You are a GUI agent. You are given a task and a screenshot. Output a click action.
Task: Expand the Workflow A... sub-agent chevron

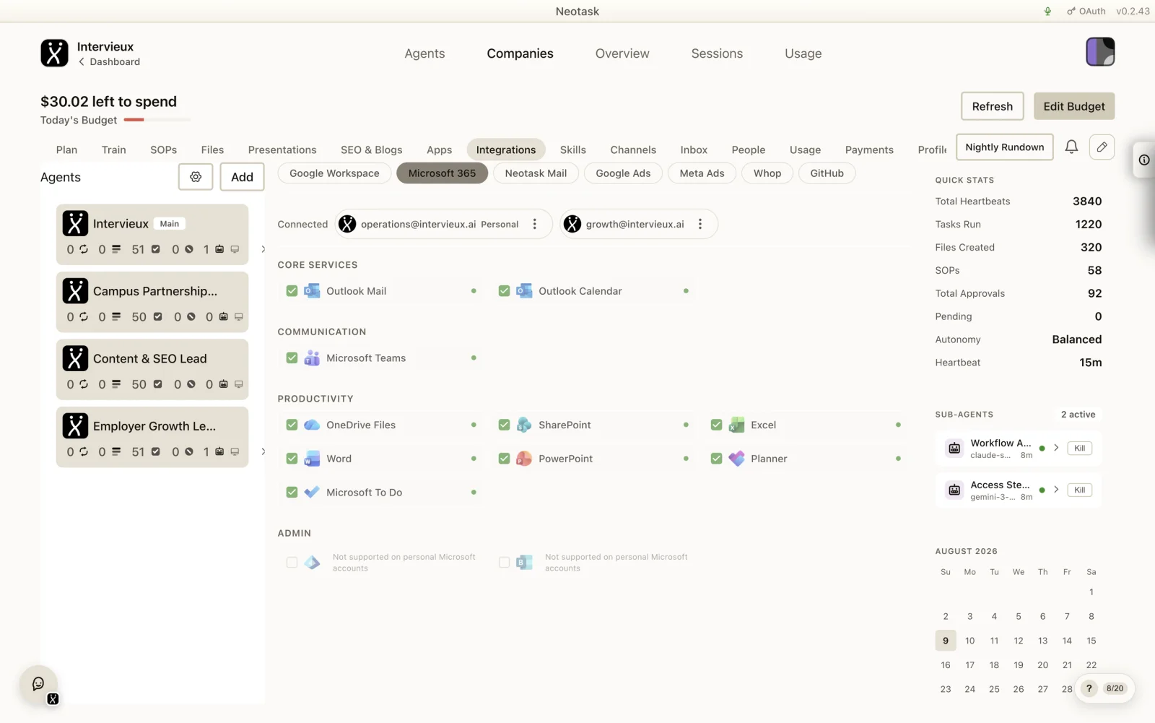1056,449
